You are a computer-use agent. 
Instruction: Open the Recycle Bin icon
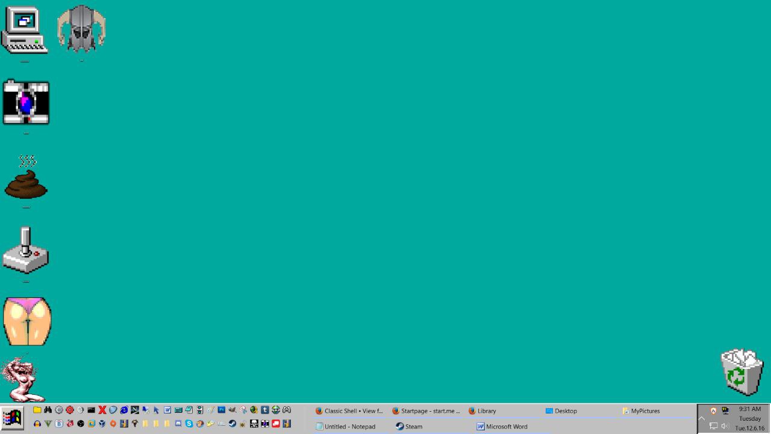pos(742,372)
